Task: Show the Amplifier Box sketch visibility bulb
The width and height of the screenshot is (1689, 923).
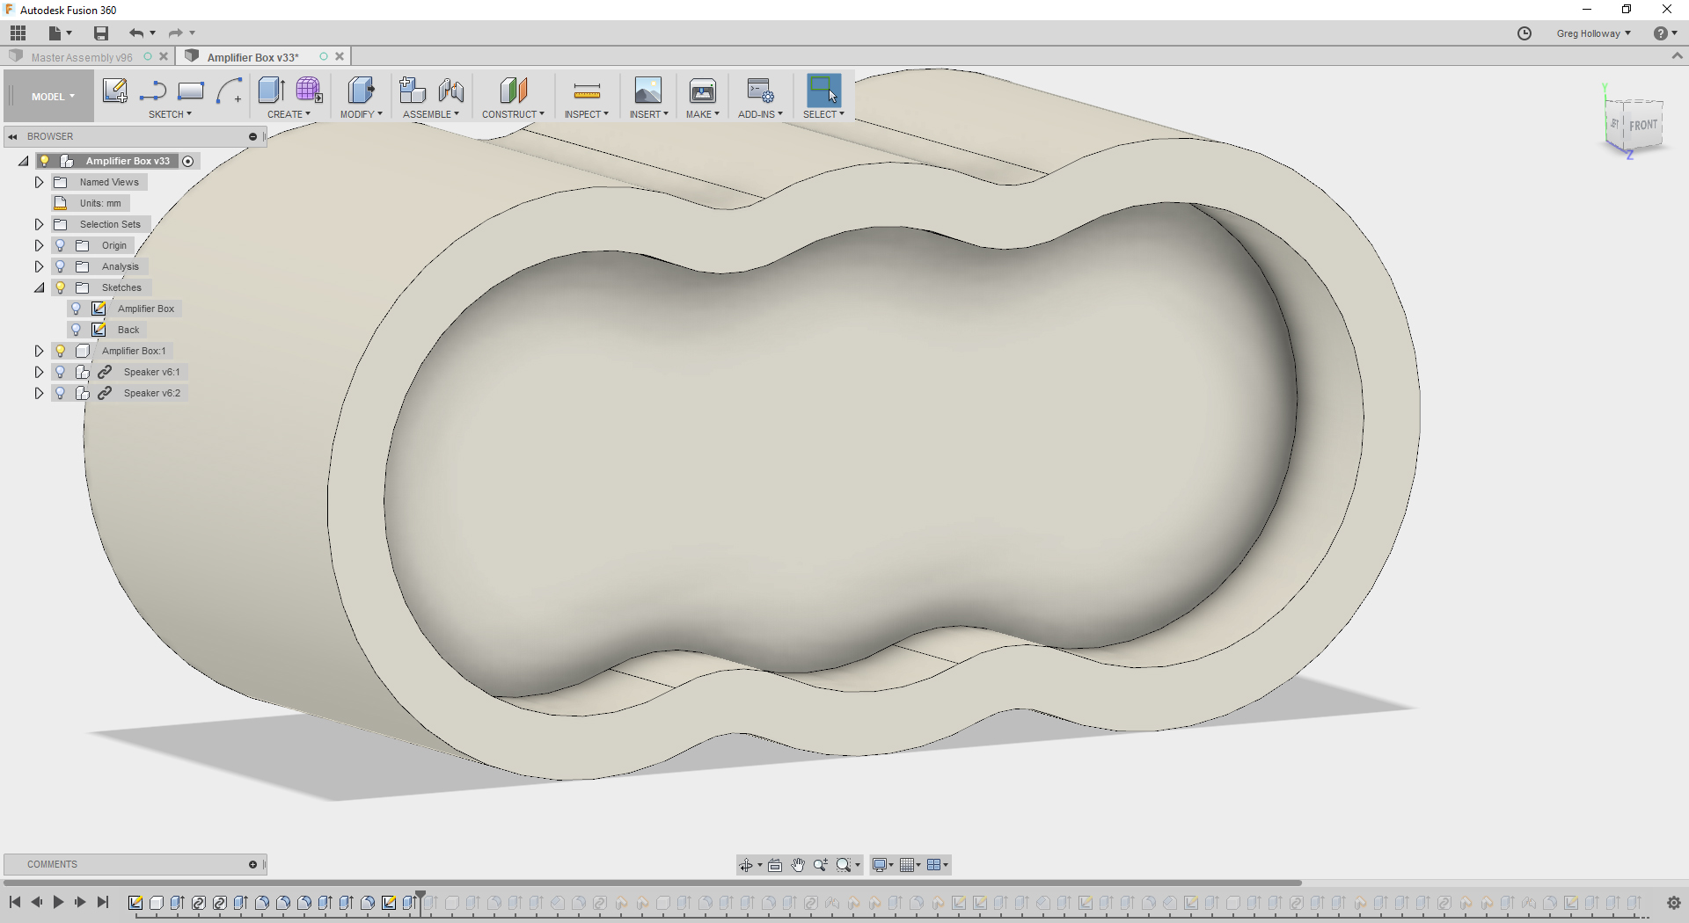Action: click(77, 308)
